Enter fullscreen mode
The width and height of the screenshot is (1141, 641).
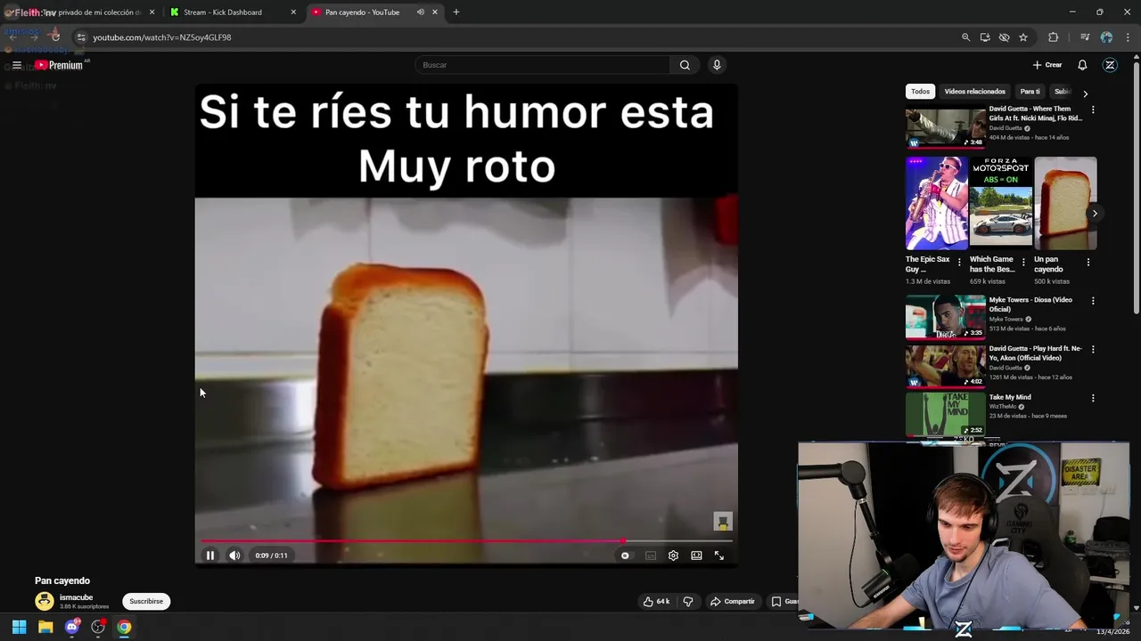719,556
